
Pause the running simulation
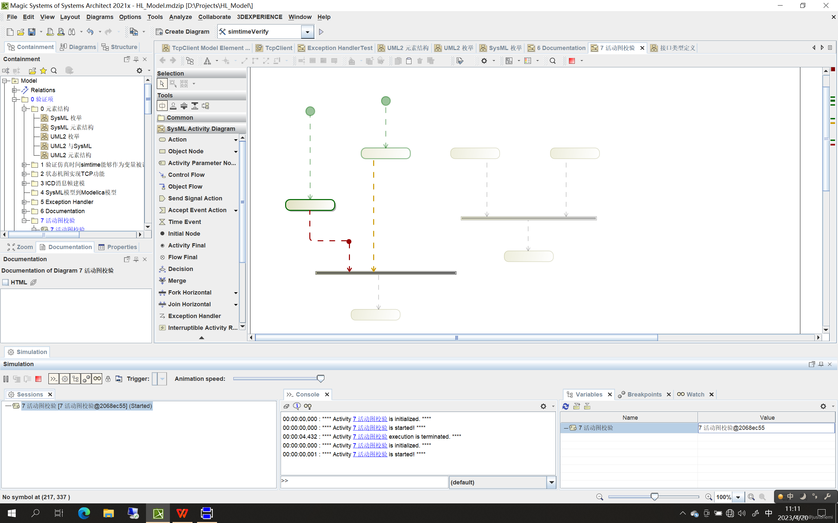(6, 379)
